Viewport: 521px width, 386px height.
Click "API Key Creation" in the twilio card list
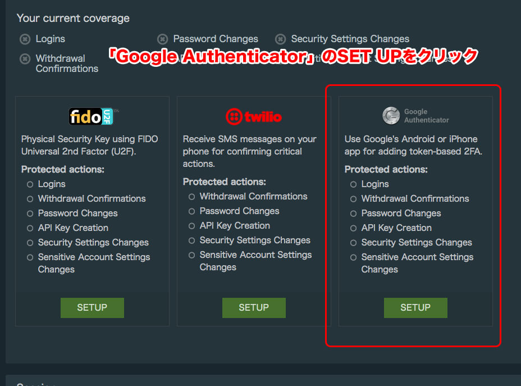[235, 226]
